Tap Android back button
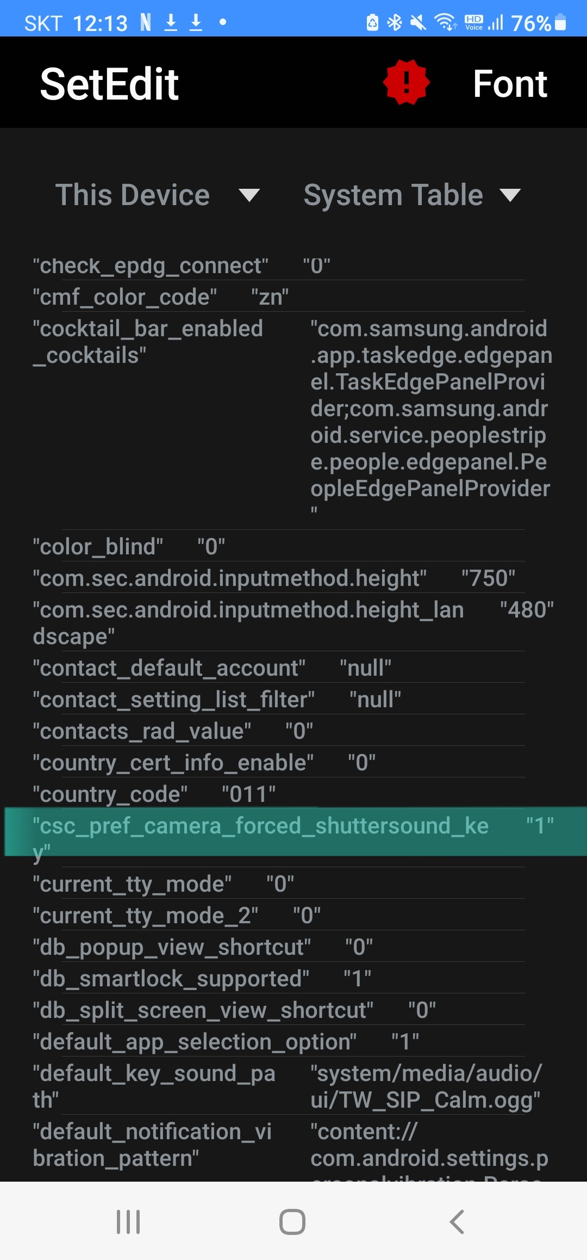The image size is (587, 1260). point(457,1222)
